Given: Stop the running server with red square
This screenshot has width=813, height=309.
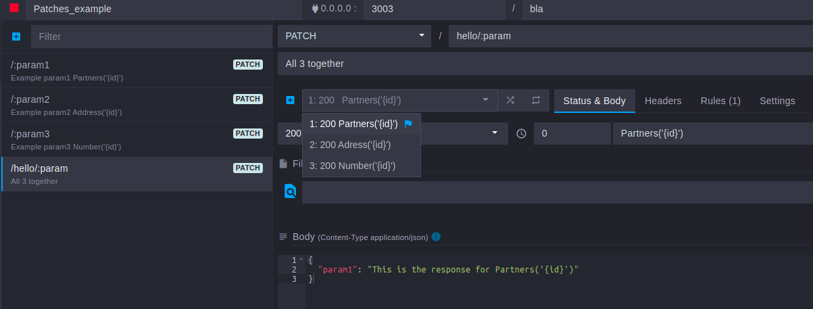Looking at the screenshot, I should tap(14, 8).
